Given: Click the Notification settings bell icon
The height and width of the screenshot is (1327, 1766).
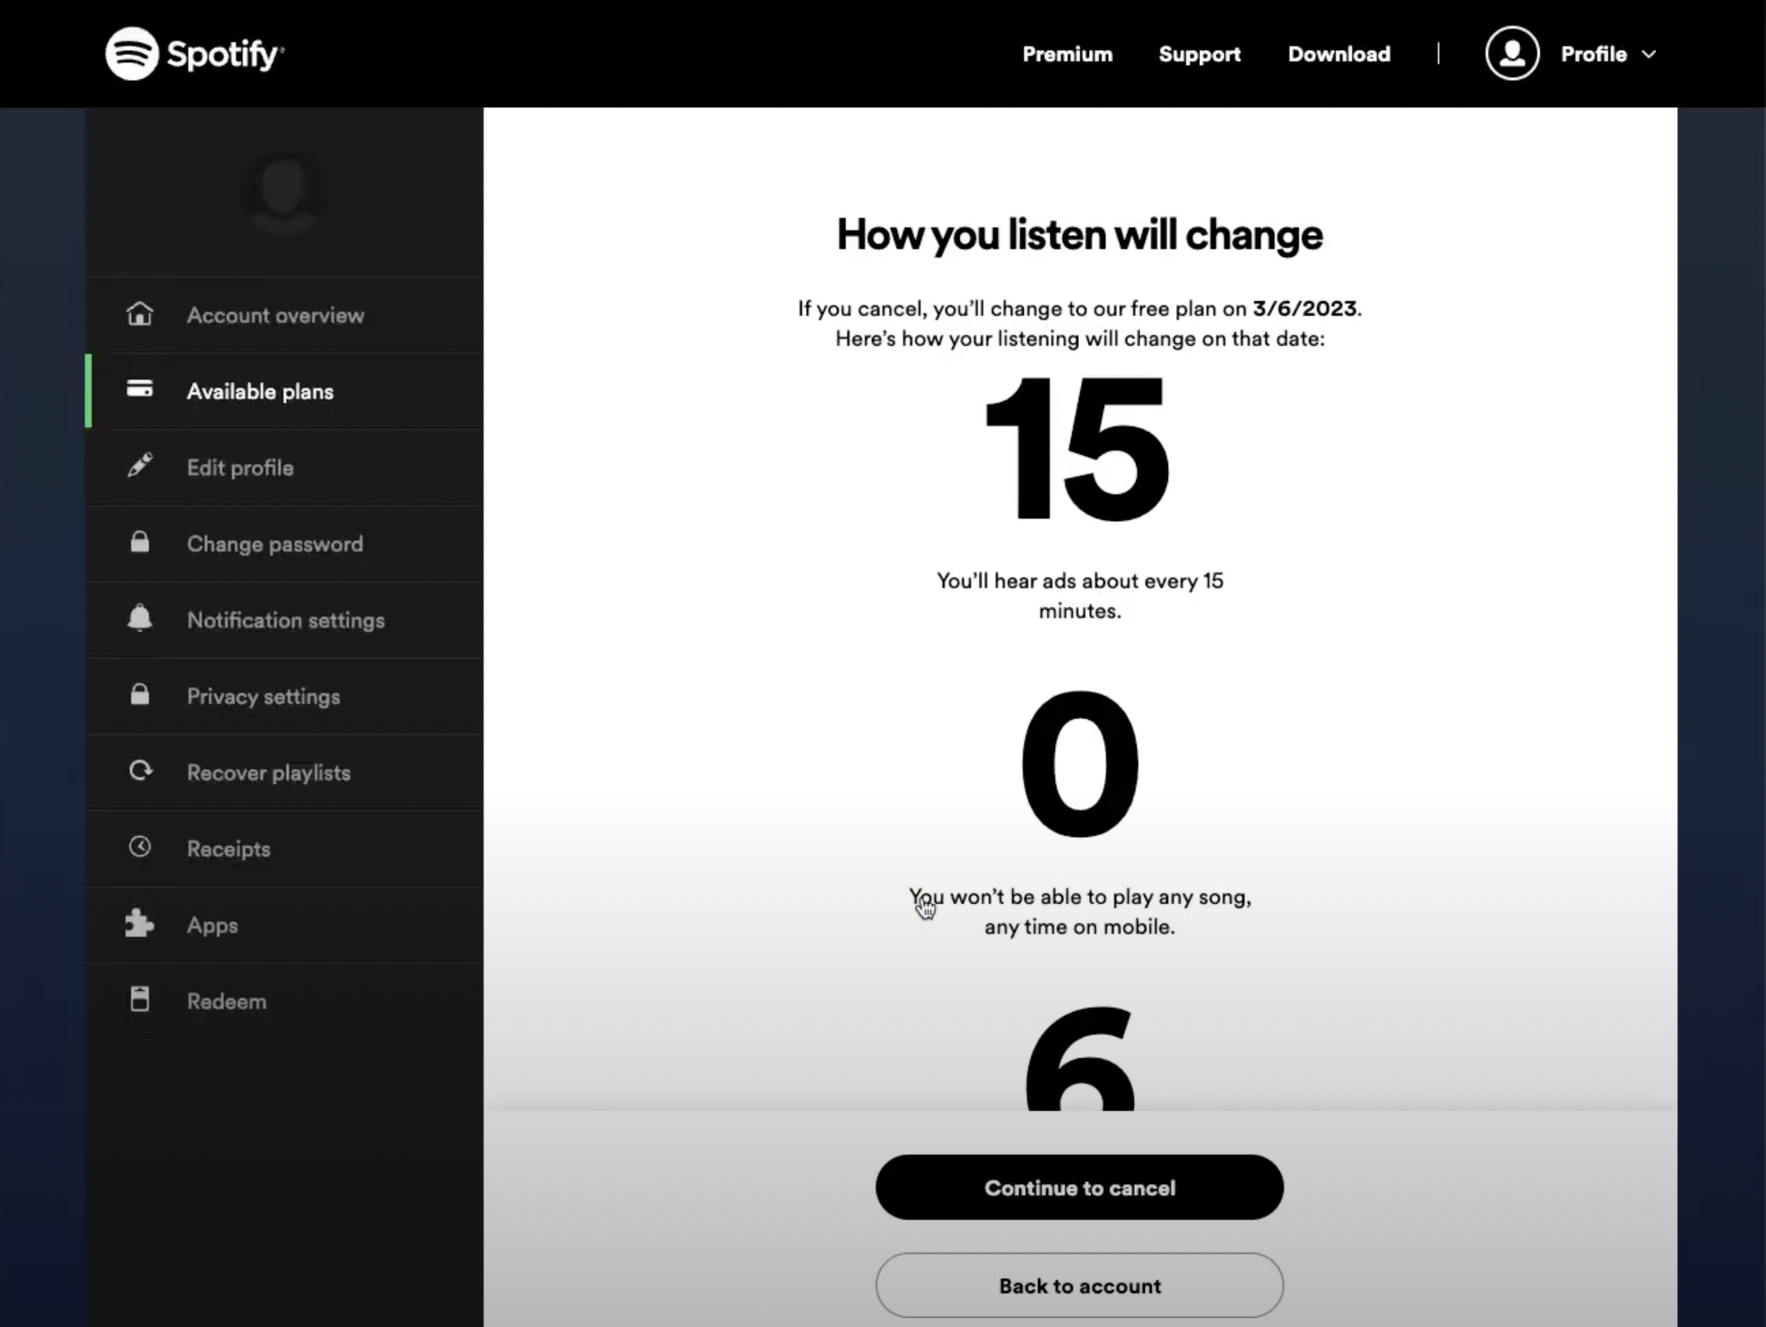Looking at the screenshot, I should 140,619.
